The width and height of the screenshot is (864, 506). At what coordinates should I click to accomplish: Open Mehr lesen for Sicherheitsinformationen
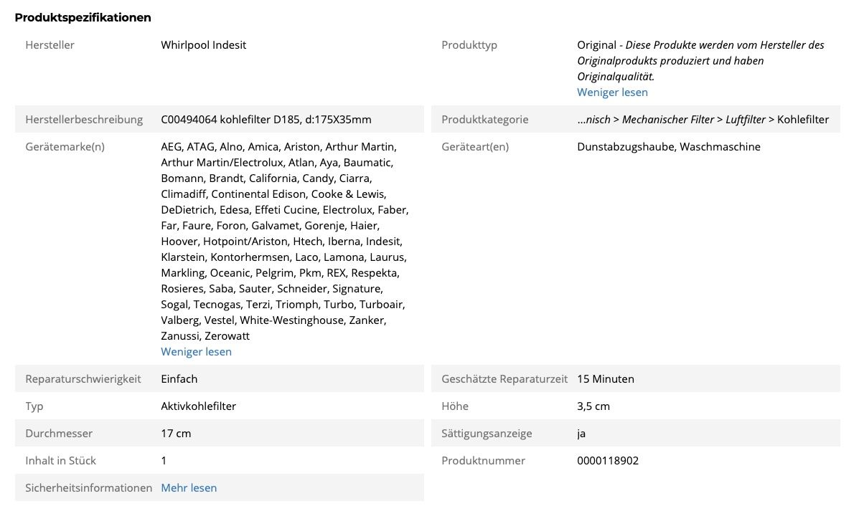189,488
